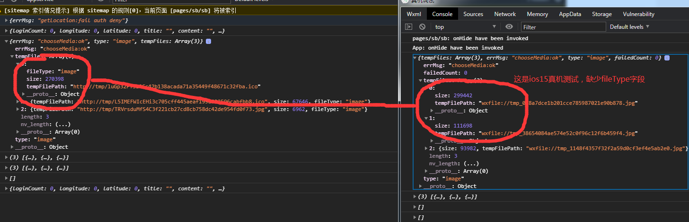Expand item 1 with L5IMEFWIcEHi ico path
Screen dimensions: 689x222
click(x=18, y=102)
